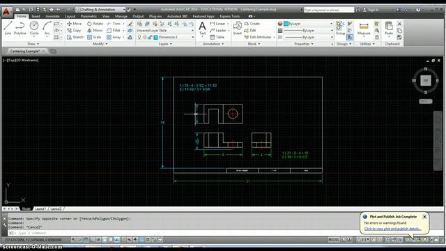Screen dimensions: 446x251
Task: Click the Stretch tool
Action: [x=75, y=37]
